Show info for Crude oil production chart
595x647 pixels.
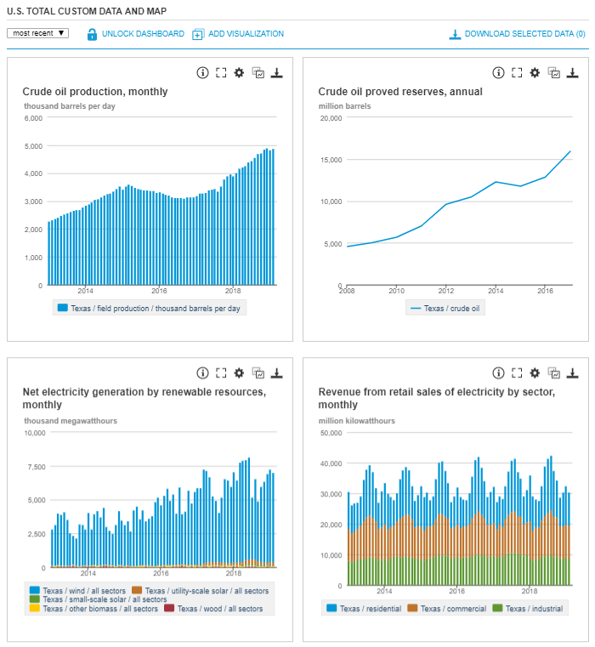(x=202, y=73)
